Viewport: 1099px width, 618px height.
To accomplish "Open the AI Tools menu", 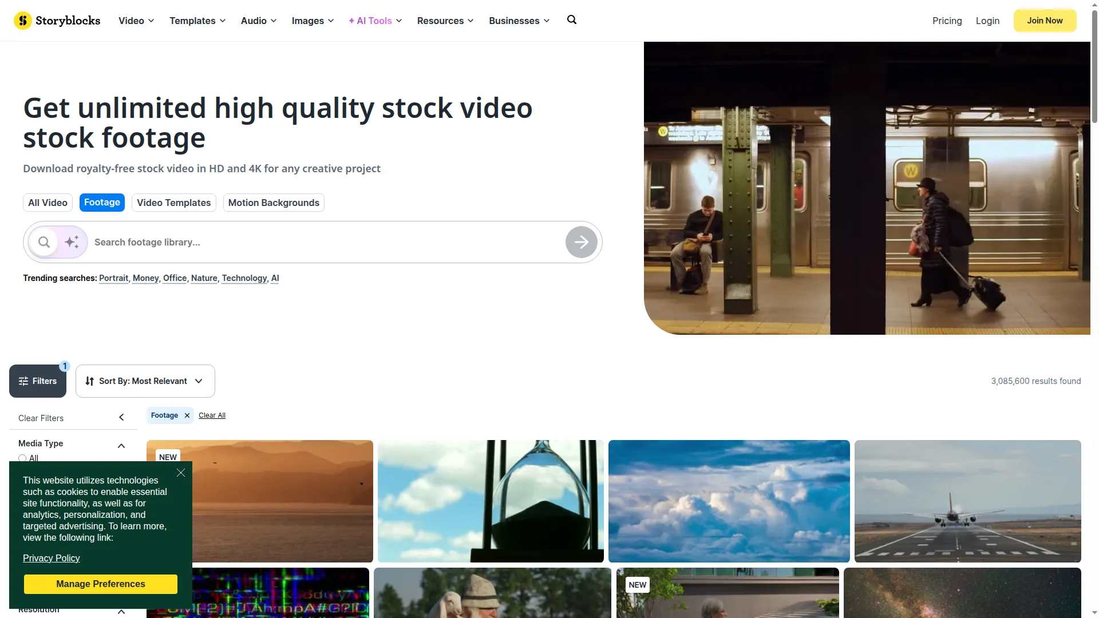I will [375, 21].
